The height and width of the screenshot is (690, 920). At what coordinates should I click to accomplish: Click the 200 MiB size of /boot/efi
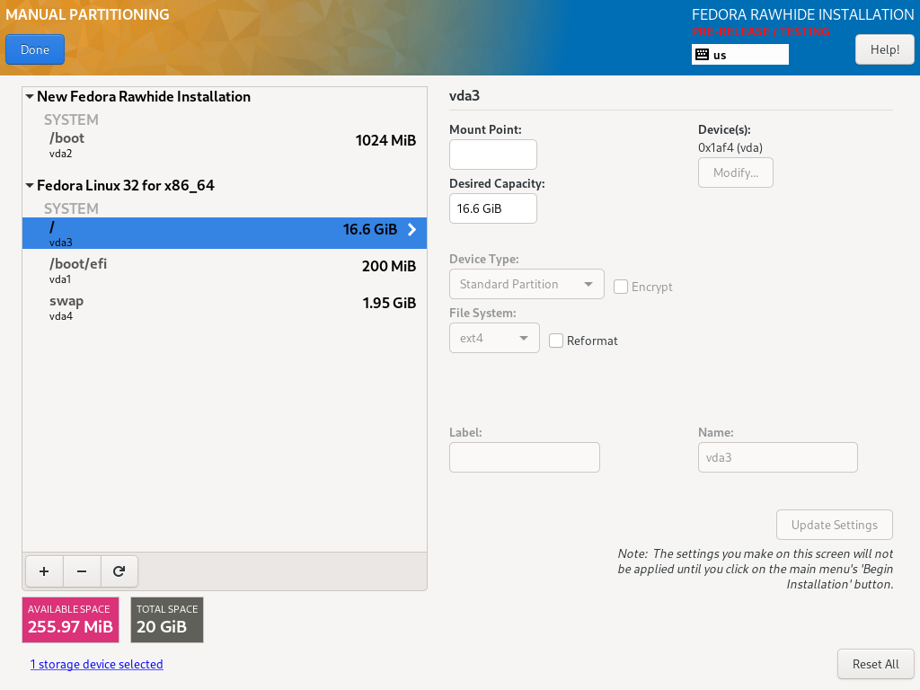(389, 266)
